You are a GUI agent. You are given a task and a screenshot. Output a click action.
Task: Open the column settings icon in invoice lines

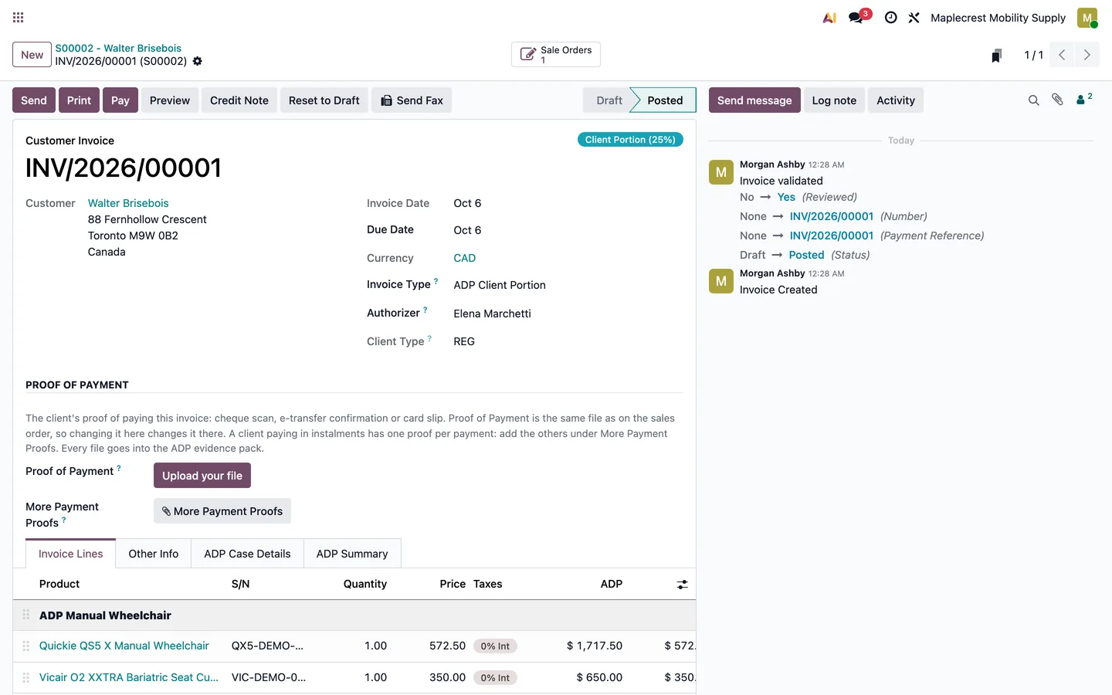[682, 585]
